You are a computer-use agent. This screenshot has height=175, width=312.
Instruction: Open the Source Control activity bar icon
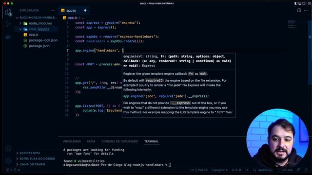8,24
